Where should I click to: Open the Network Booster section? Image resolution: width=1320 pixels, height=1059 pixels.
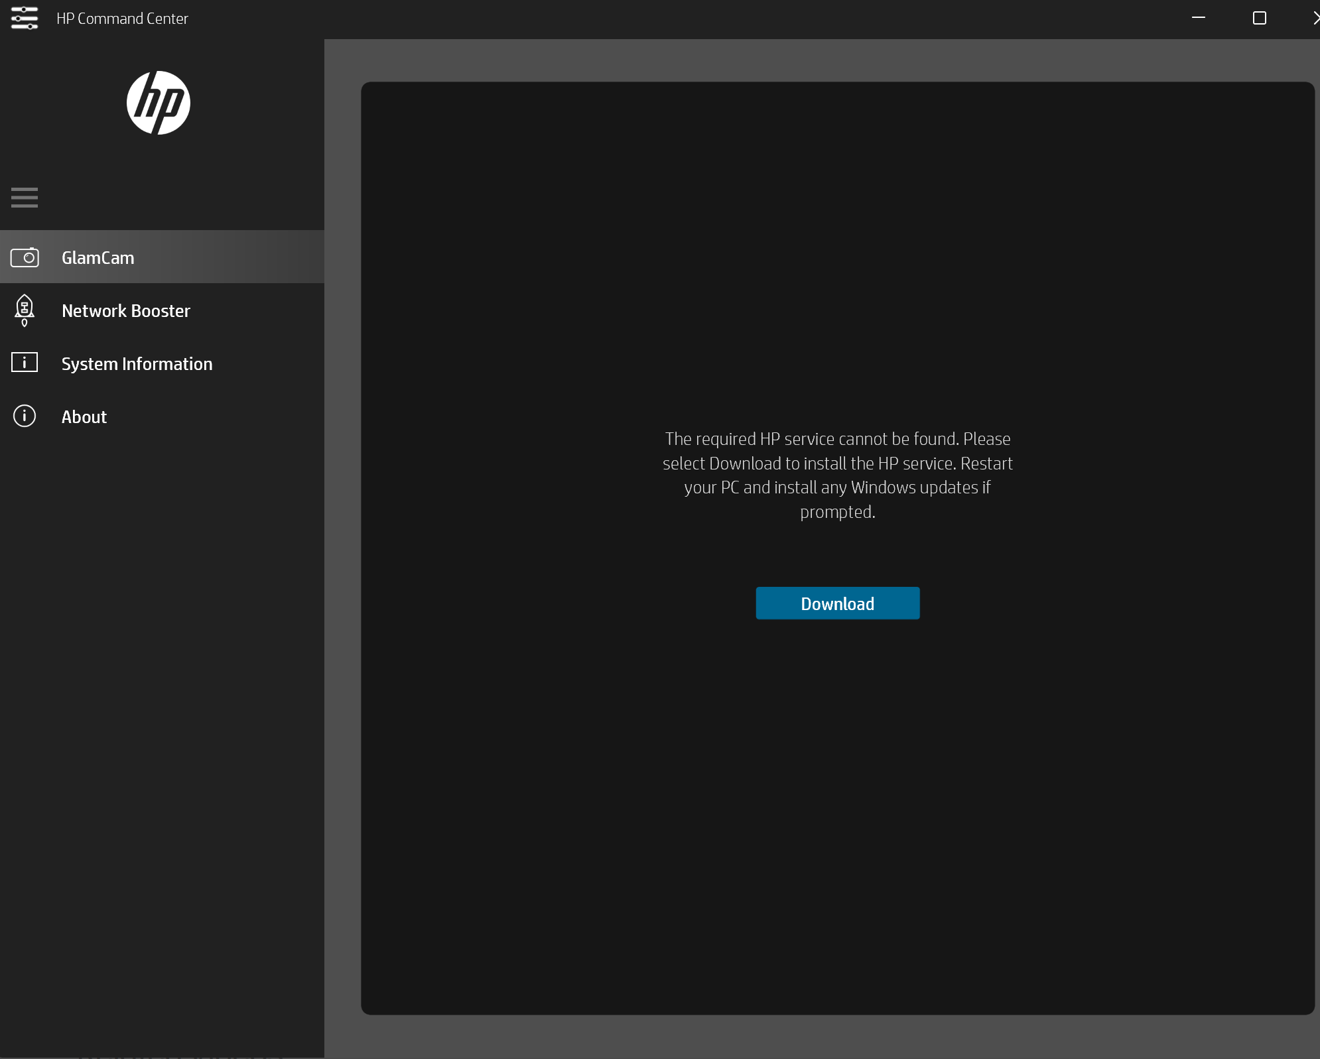(162, 310)
